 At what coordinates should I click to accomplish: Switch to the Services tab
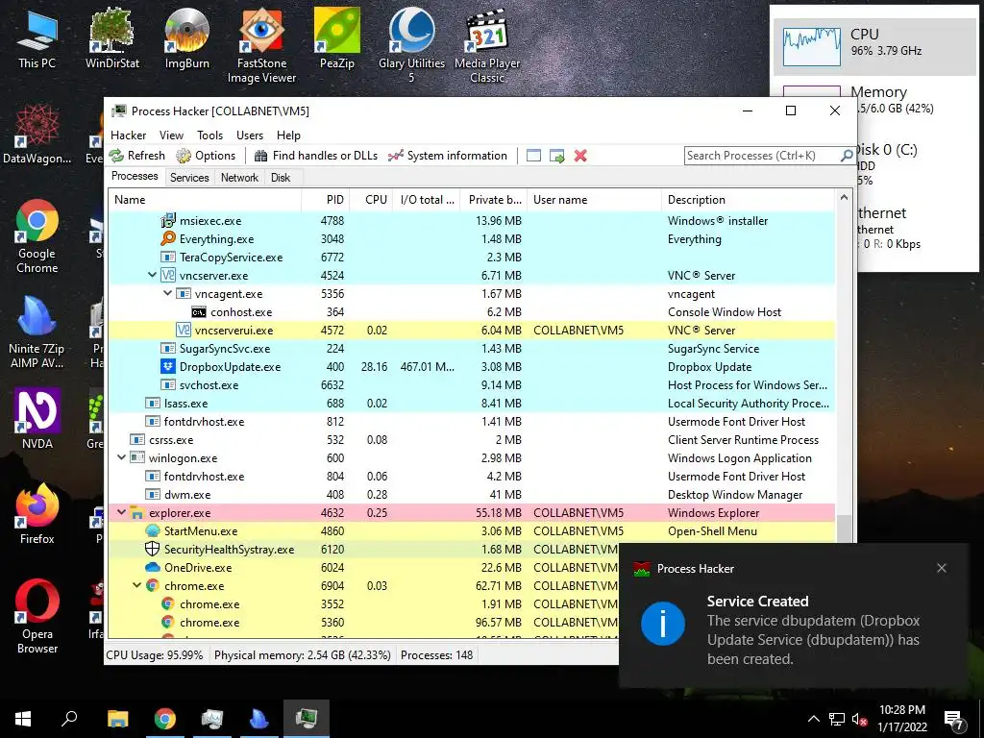click(x=189, y=178)
